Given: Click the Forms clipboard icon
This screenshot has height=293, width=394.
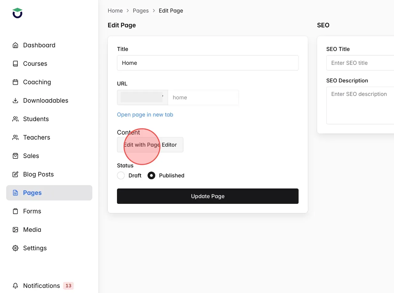Looking at the screenshot, I should coord(15,211).
